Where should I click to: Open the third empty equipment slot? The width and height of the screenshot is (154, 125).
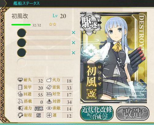pyautogui.click(x=44, y=53)
